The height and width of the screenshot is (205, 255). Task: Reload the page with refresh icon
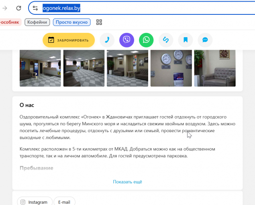click(18, 8)
